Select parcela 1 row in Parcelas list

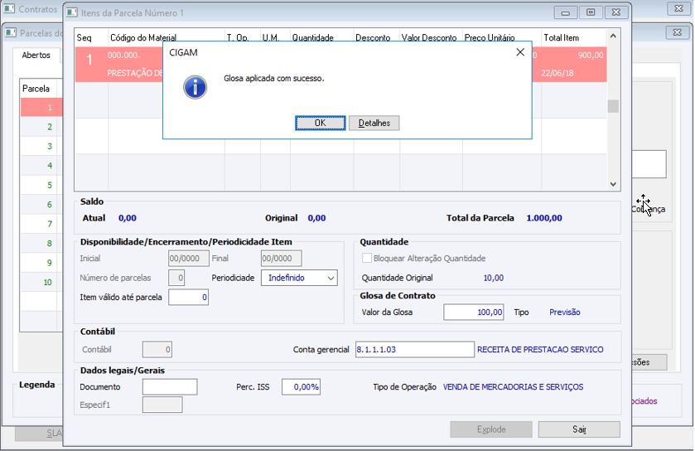pos(41,107)
